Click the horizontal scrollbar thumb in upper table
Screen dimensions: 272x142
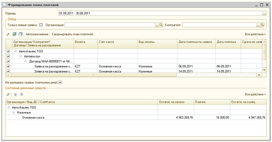click(94, 75)
